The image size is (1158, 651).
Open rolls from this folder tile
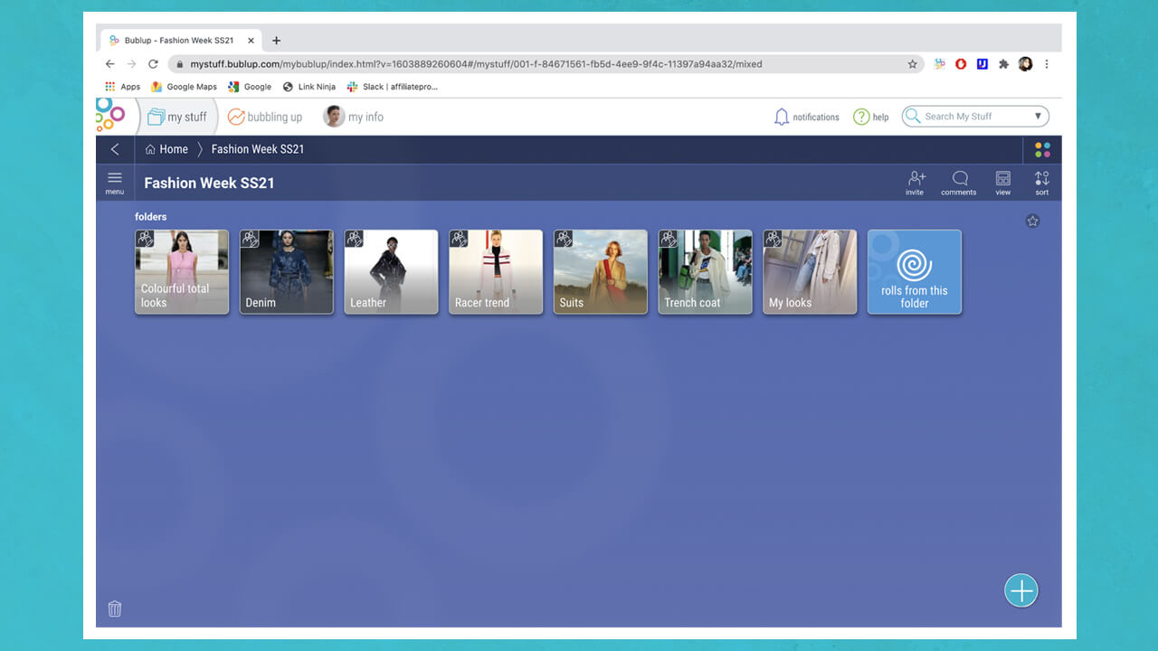coord(915,272)
